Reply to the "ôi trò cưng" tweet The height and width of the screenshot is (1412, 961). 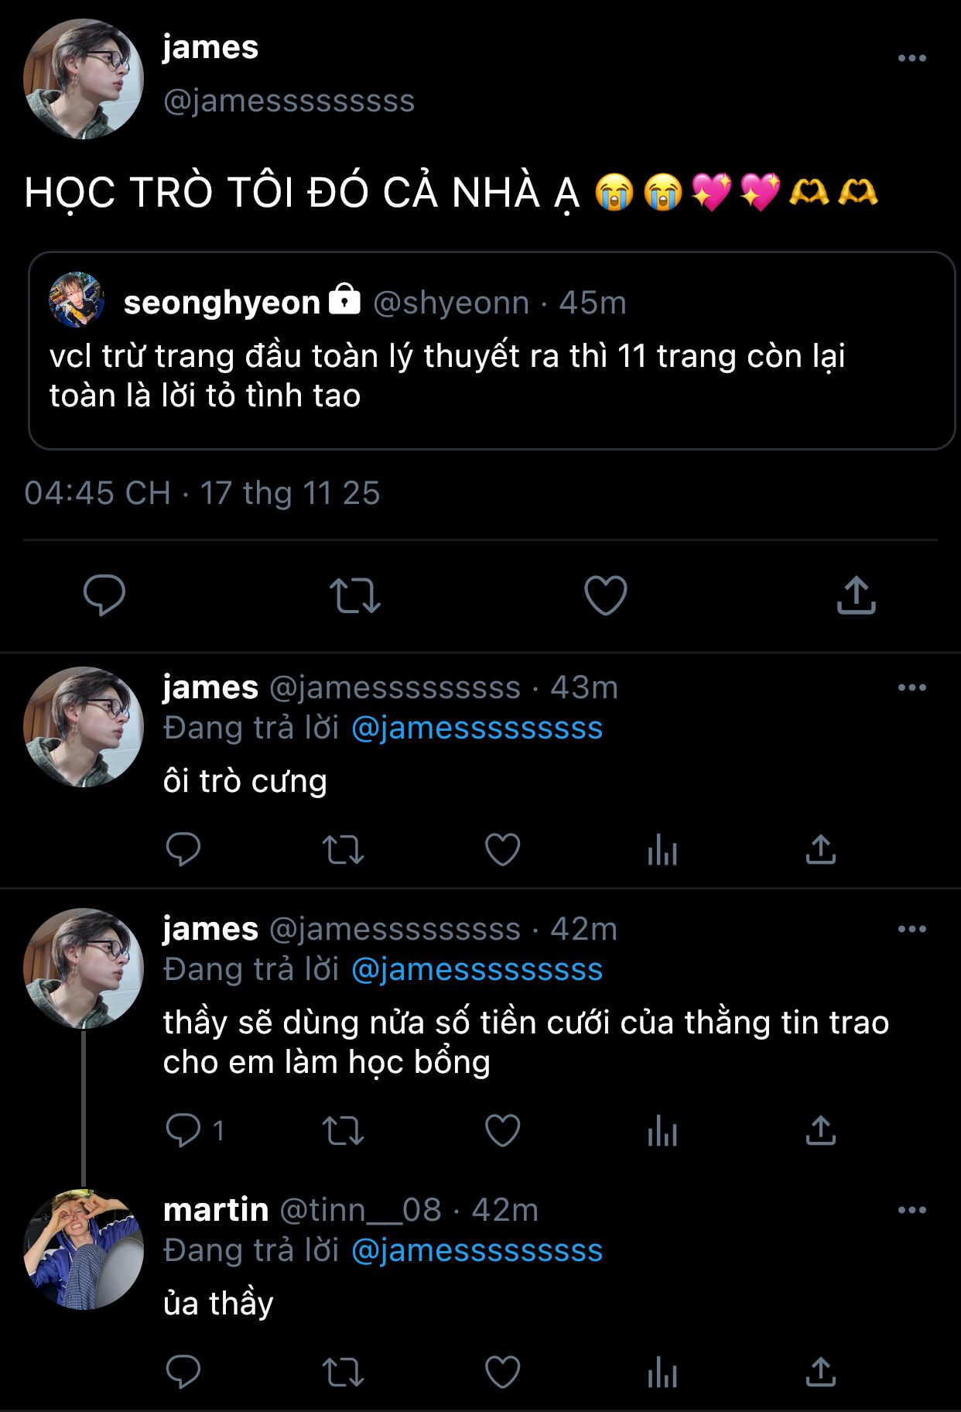coord(183,849)
